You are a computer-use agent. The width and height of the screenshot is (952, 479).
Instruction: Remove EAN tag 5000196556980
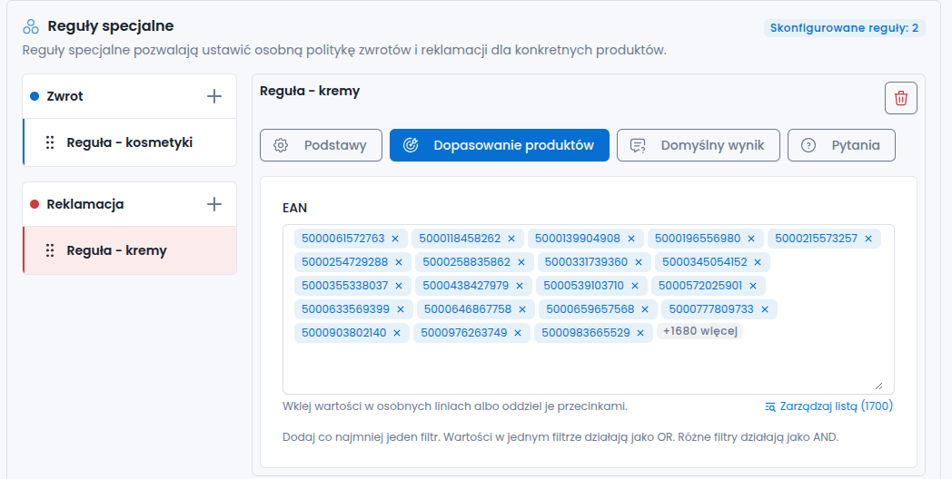tap(751, 239)
